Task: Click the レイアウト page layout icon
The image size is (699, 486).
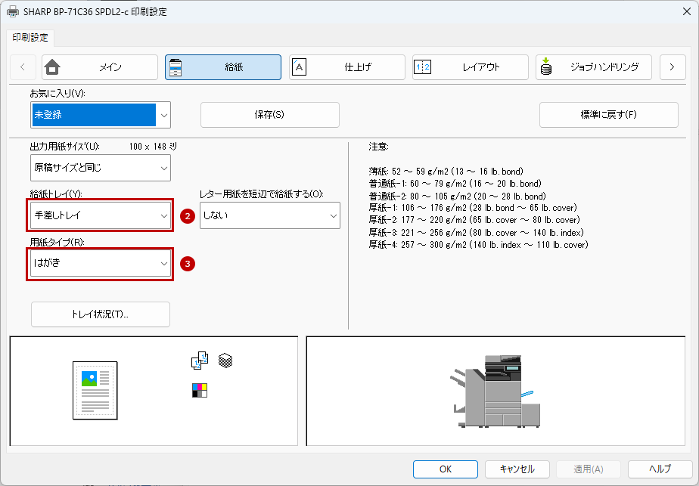Action: 422,67
